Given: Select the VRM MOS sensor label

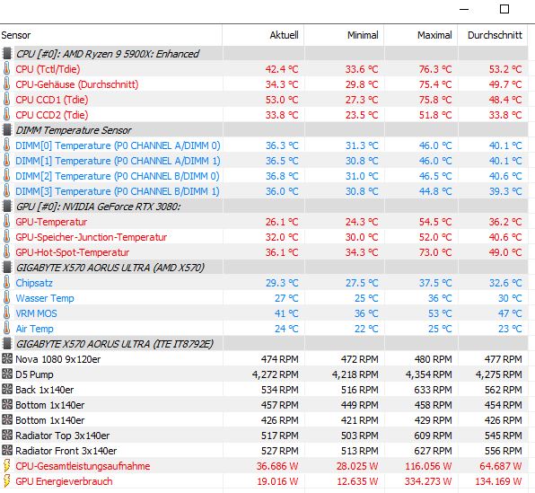Looking at the screenshot, I should click(36, 313).
